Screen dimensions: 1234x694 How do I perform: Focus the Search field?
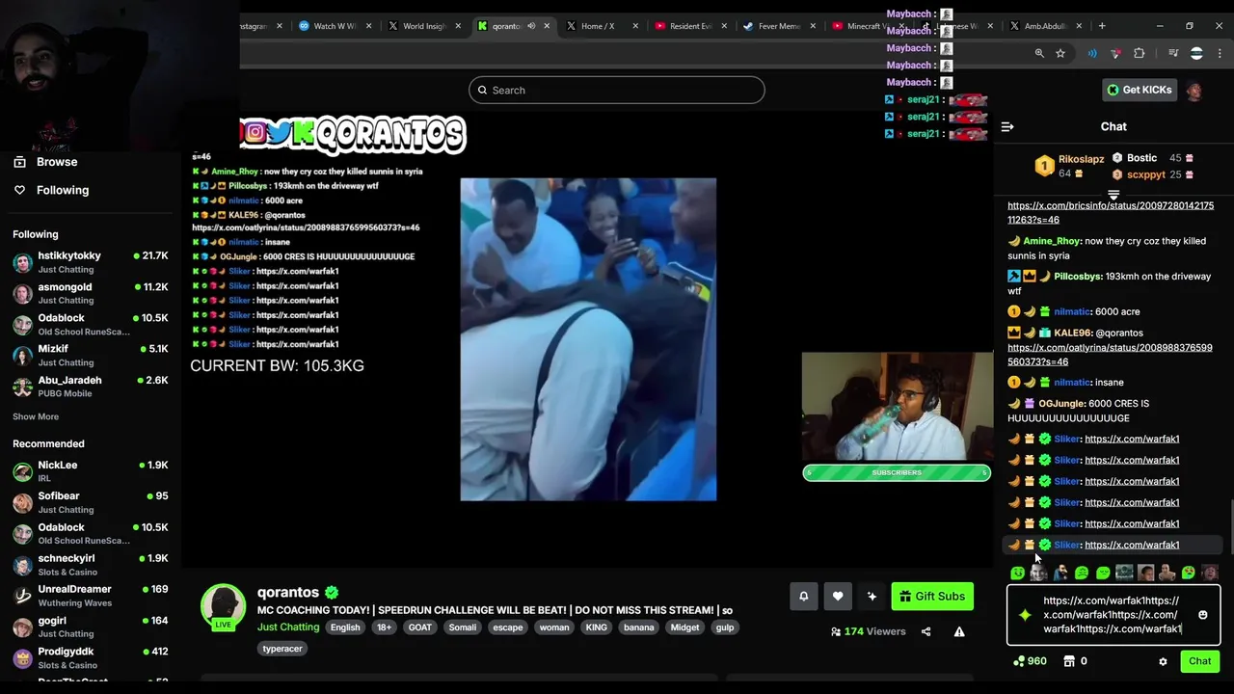(x=617, y=91)
